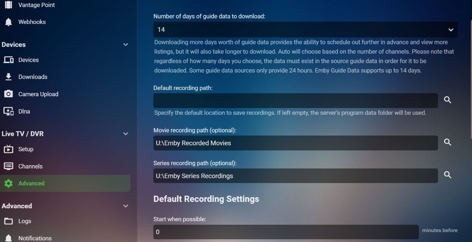472x242 pixels.
Task: Select the Advanced Live TV page
Action: (65, 183)
